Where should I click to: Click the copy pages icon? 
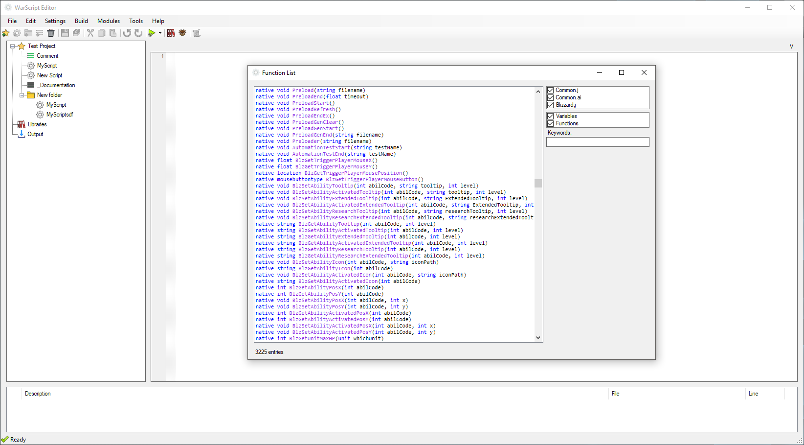pyautogui.click(x=102, y=33)
